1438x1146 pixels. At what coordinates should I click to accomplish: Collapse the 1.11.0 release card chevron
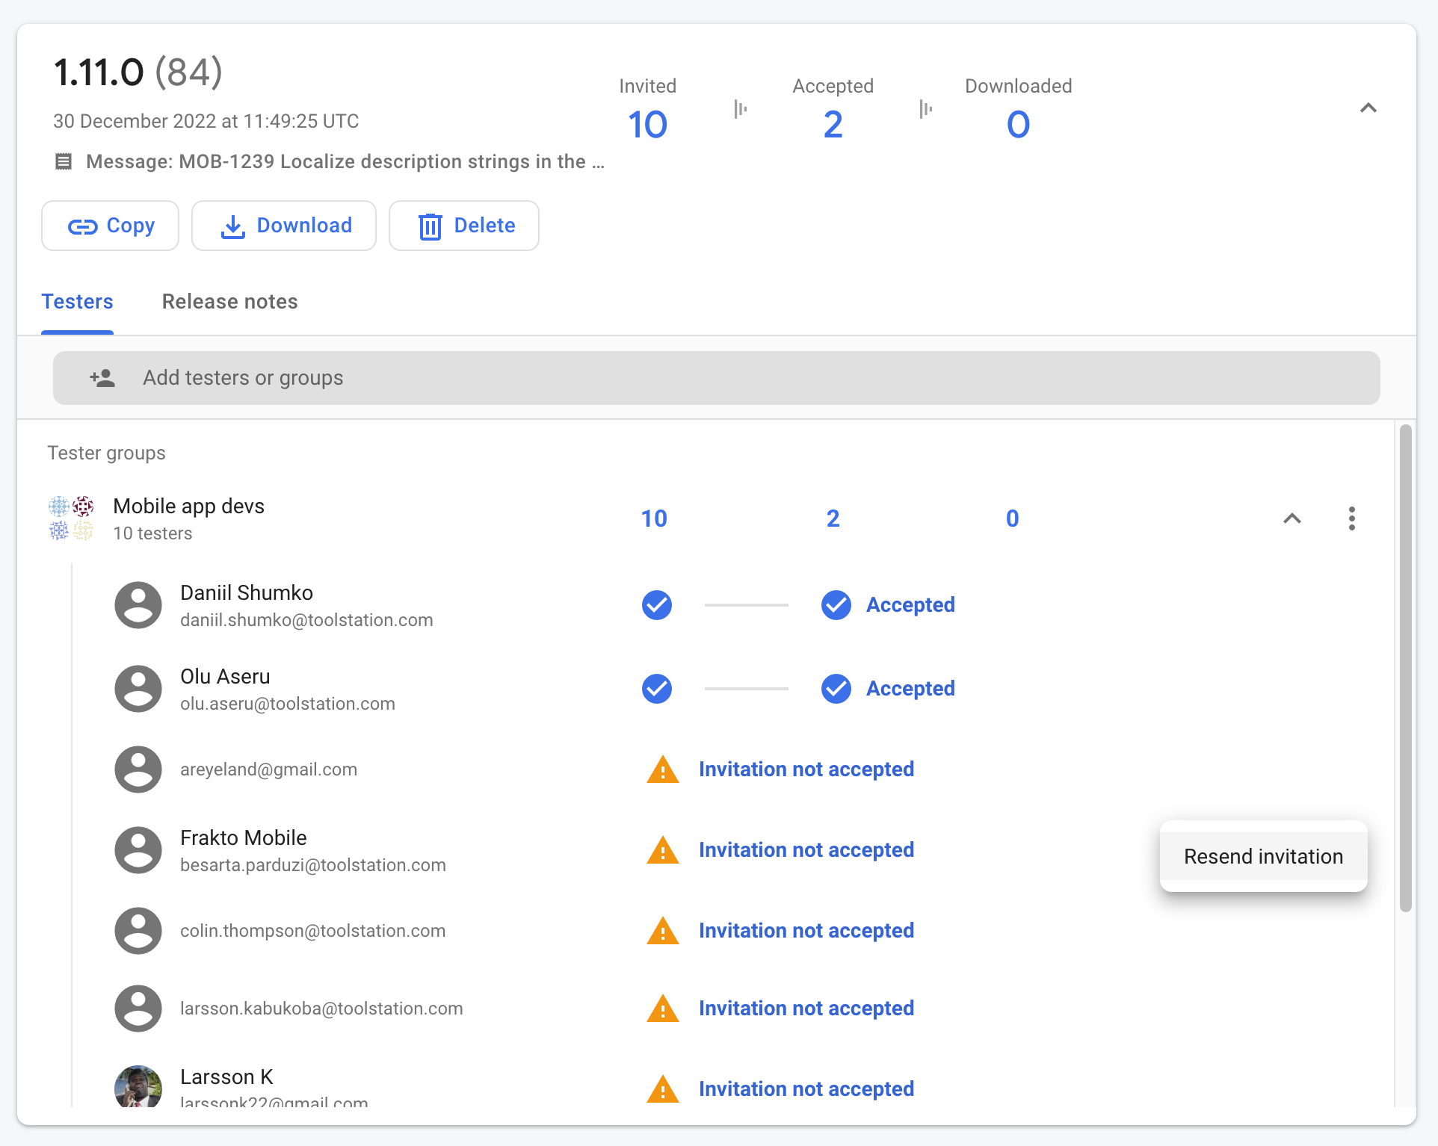[x=1368, y=108]
